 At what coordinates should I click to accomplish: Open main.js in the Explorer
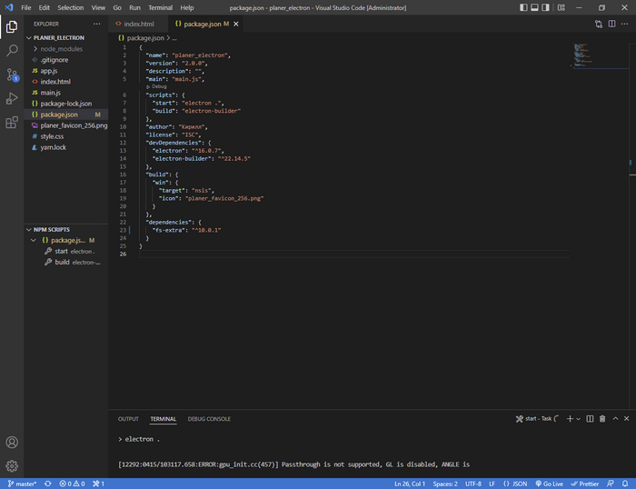point(50,93)
